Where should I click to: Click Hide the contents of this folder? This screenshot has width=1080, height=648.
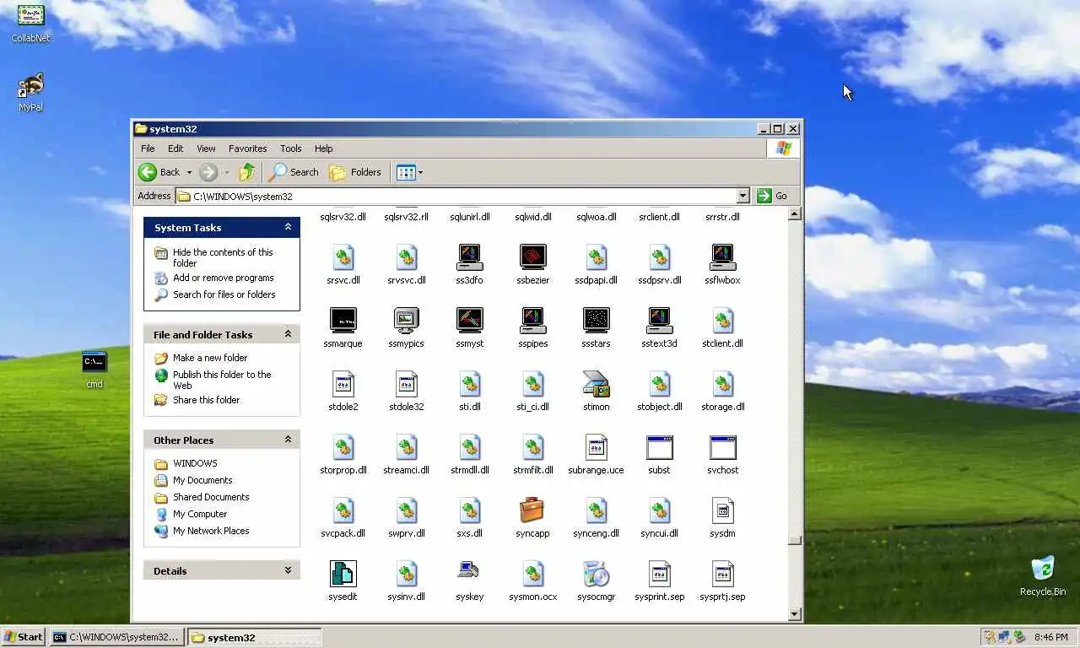(x=223, y=257)
